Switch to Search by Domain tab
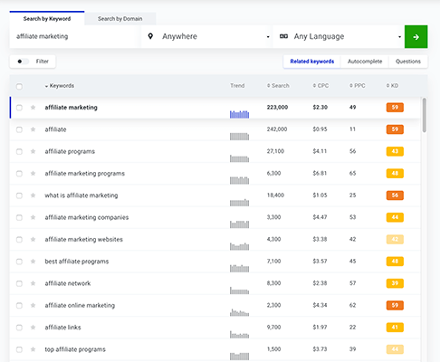The width and height of the screenshot is (440, 362). 120,19
